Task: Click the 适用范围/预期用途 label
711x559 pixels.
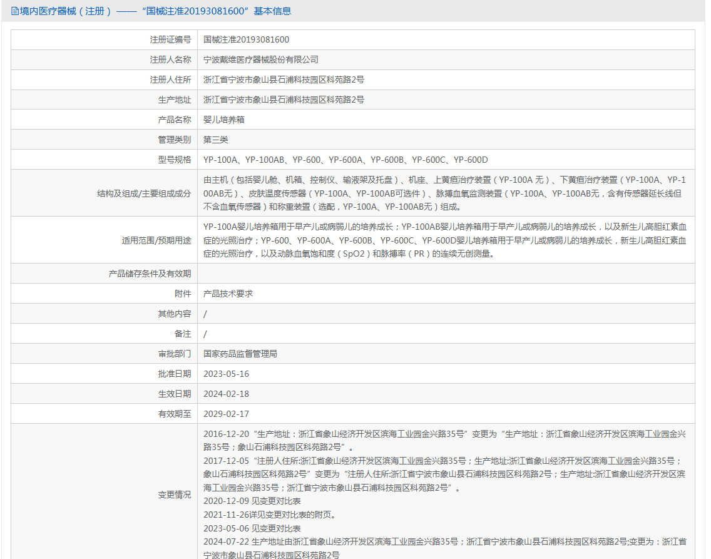Action: pyautogui.click(x=156, y=240)
